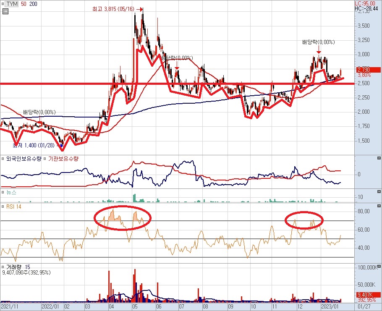382x311 pixels.
Task: Select the 200-day moving average label
Action: tap(34, 4)
